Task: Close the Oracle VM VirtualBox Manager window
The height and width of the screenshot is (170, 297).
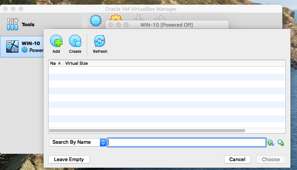Action: tap(5, 9)
